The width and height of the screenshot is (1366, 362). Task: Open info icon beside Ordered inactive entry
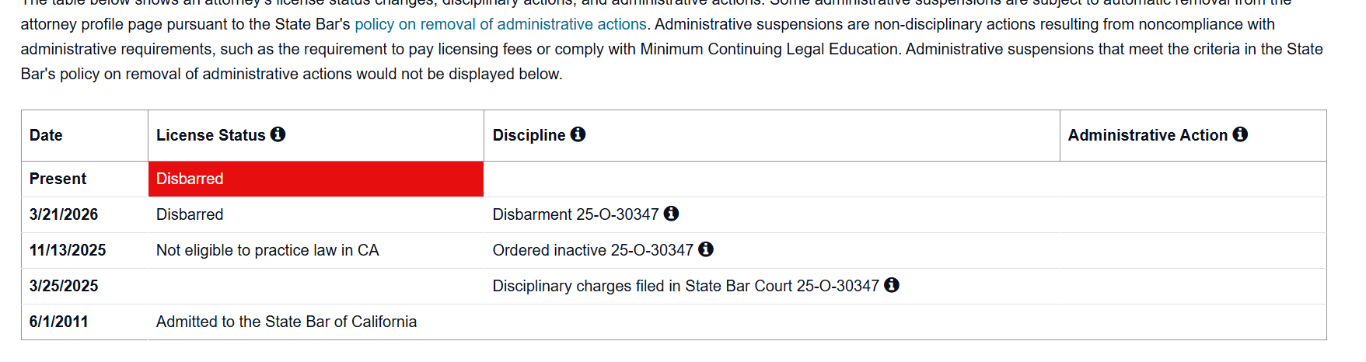[706, 249]
